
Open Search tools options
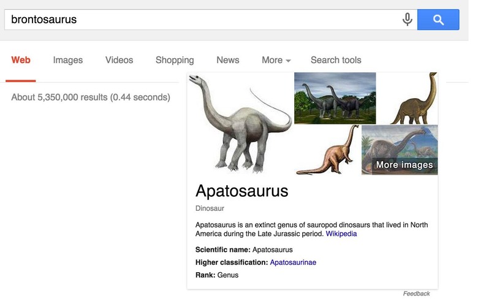pyautogui.click(x=336, y=60)
